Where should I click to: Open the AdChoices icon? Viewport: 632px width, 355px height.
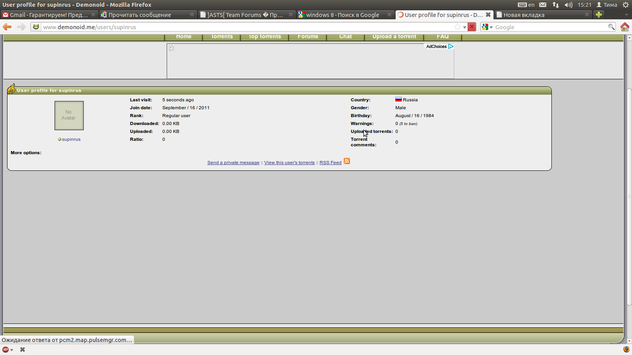click(x=451, y=47)
